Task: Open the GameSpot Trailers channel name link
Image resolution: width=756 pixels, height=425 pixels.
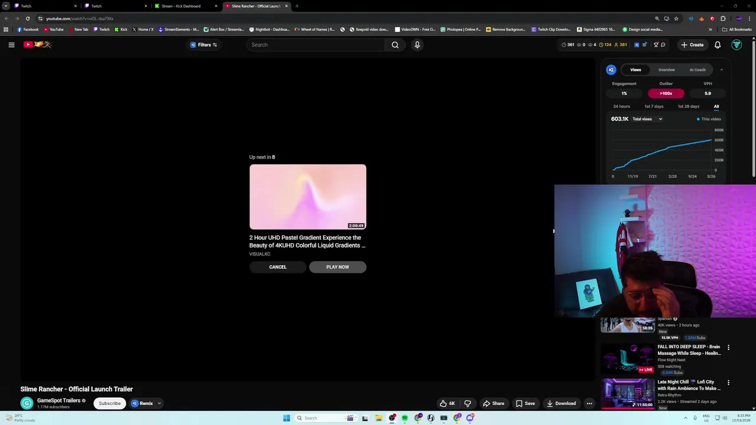Action: click(x=58, y=401)
